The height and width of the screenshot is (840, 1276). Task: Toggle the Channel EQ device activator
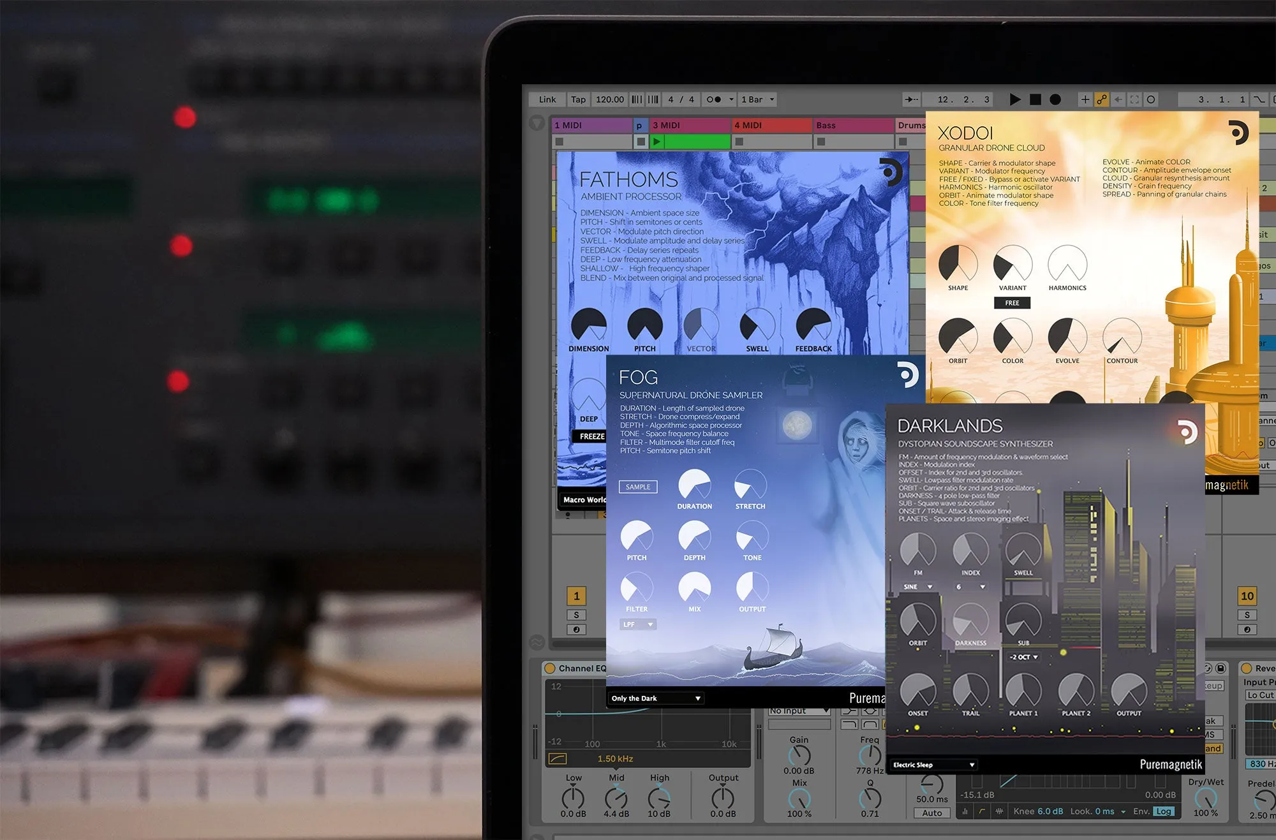[549, 668]
